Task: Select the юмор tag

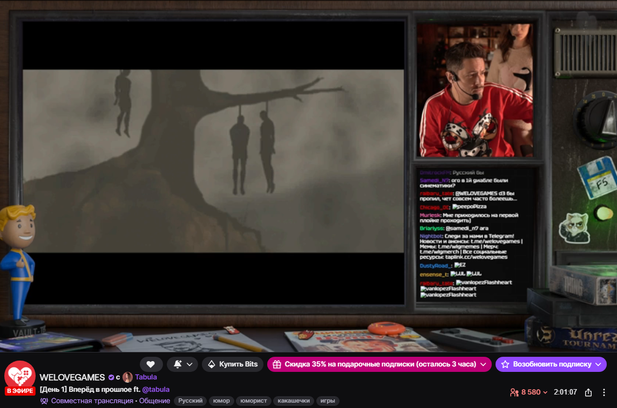Action: 221,401
